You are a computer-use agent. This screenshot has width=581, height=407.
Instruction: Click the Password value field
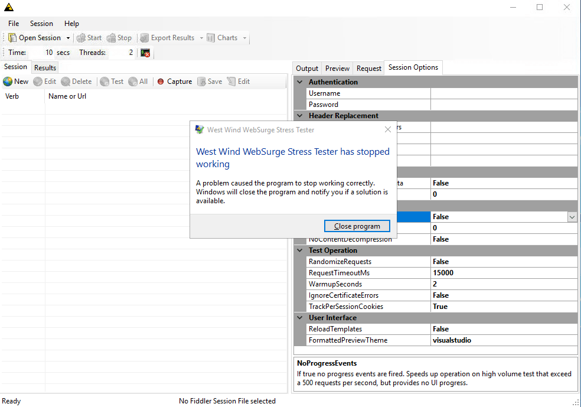(x=504, y=105)
